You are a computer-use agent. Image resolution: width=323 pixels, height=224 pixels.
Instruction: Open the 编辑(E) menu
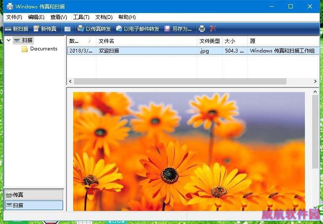click(x=36, y=17)
